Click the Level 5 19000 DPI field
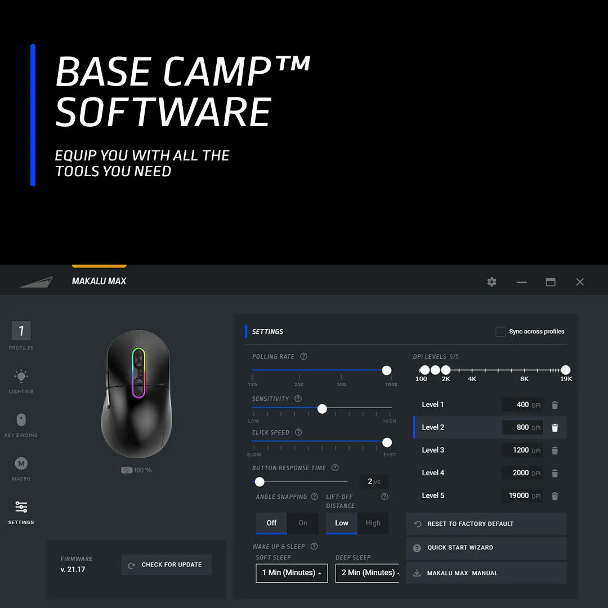608x608 pixels. [522, 495]
